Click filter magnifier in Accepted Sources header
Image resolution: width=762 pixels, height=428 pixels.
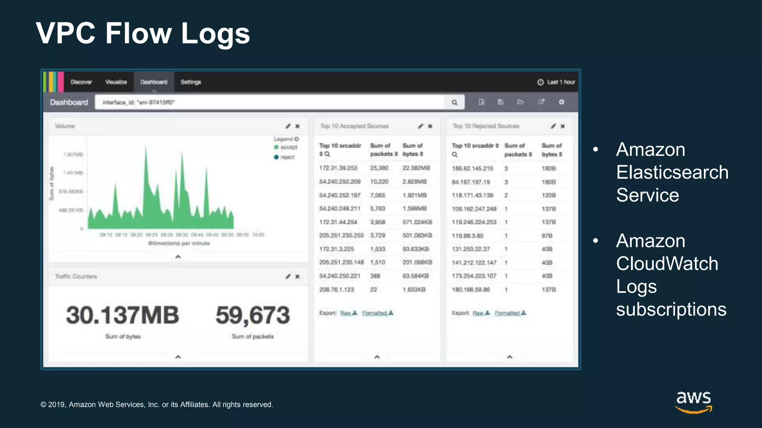(327, 154)
